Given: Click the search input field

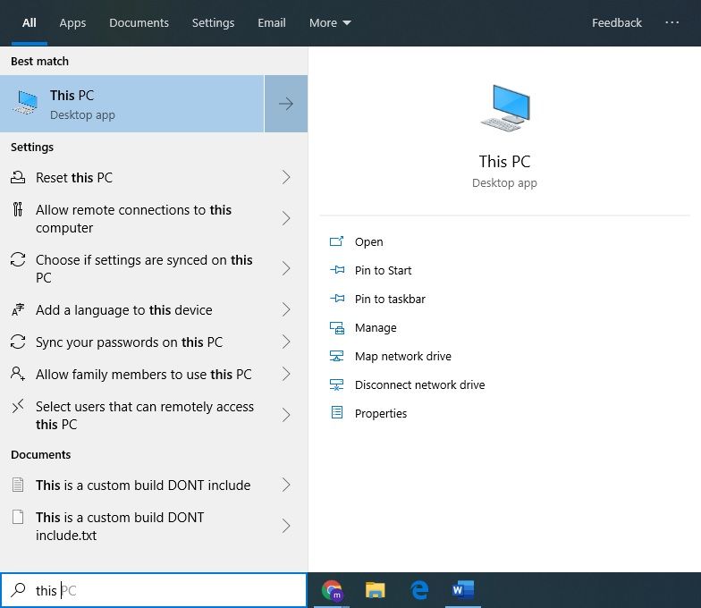Looking at the screenshot, I should 154,590.
